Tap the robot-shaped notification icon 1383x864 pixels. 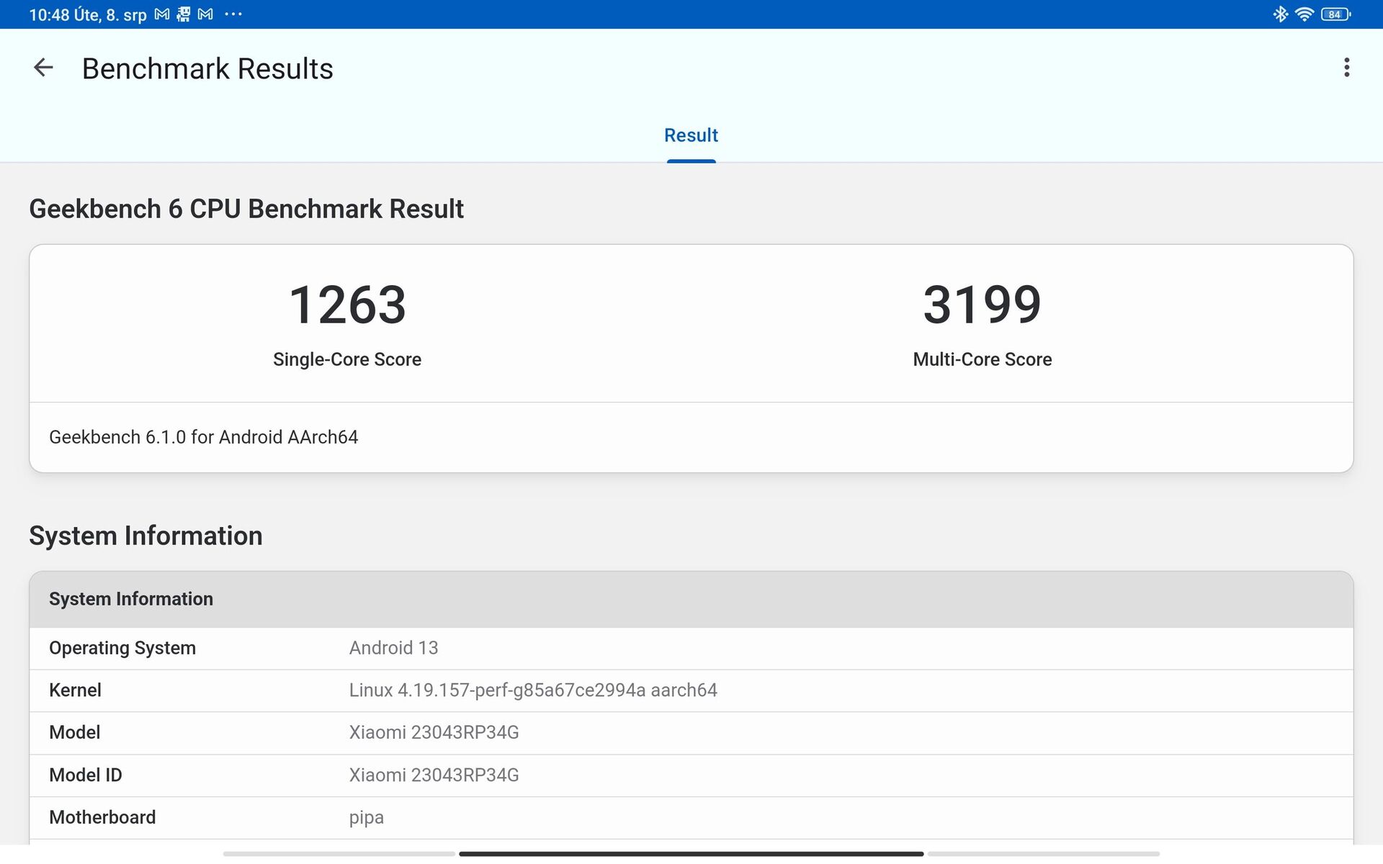point(184,14)
